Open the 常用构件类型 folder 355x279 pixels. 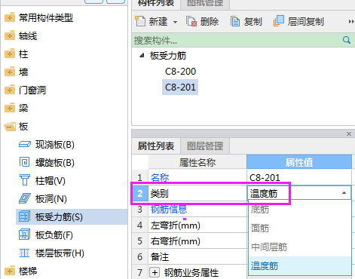coord(10,18)
